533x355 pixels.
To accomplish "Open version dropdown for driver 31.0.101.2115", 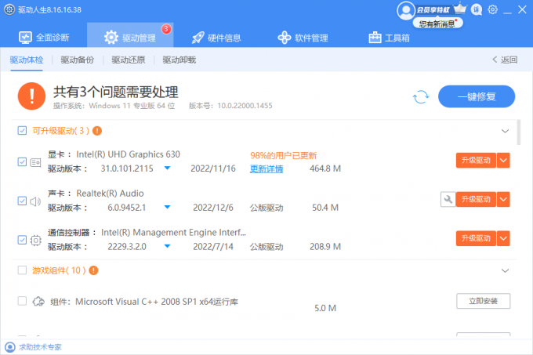I will point(167,168).
